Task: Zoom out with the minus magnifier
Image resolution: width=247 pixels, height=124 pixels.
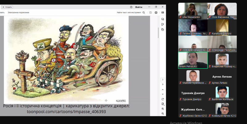Action: click(x=163, y=114)
